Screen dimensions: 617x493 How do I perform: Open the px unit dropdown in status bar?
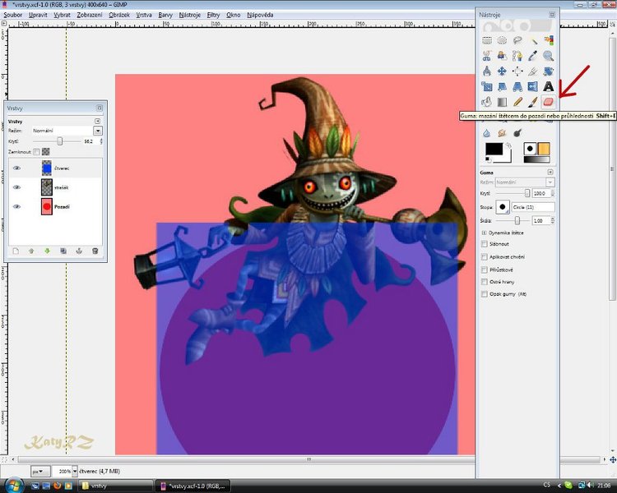40,471
